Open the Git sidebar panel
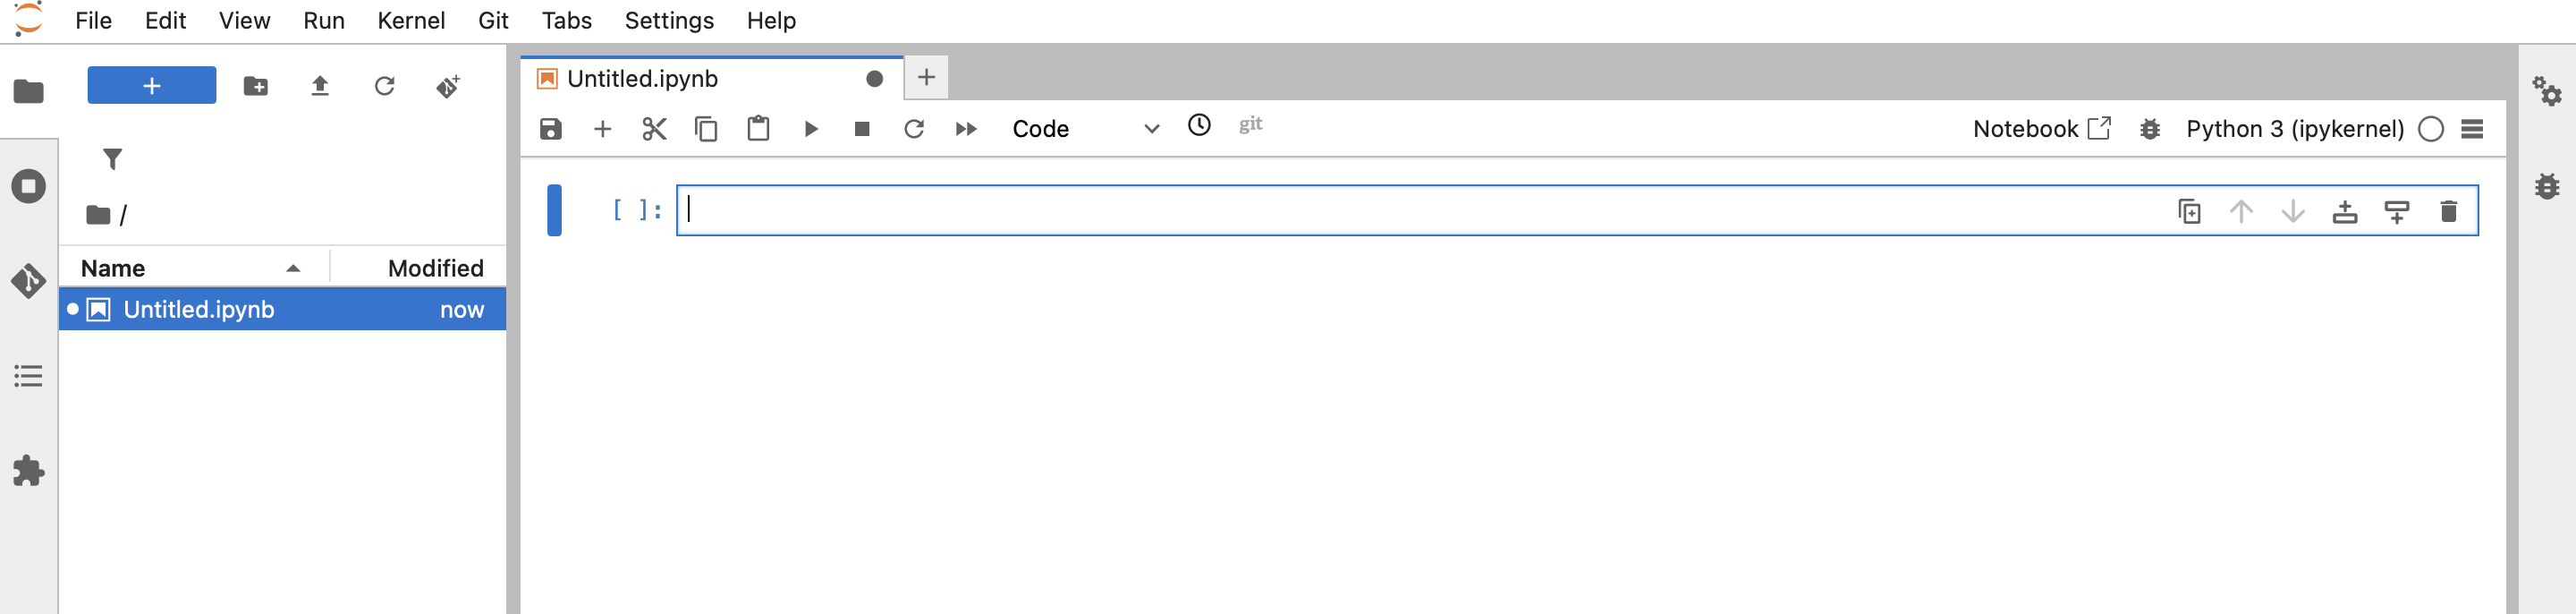This screenshot has height=614, width=2576. point(28,281)
